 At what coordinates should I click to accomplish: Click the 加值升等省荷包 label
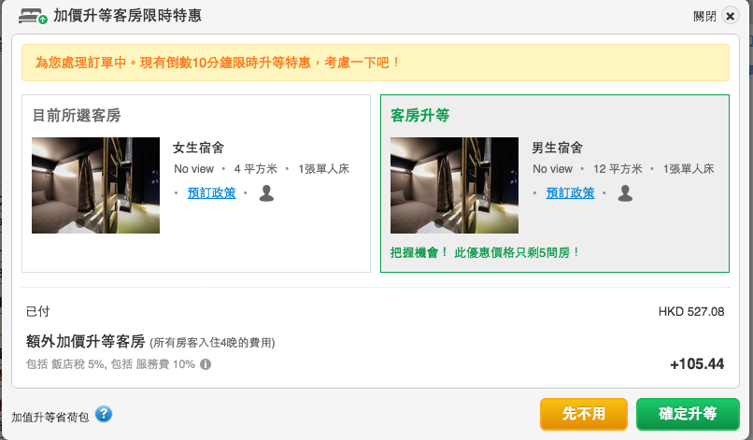[50, 417]
